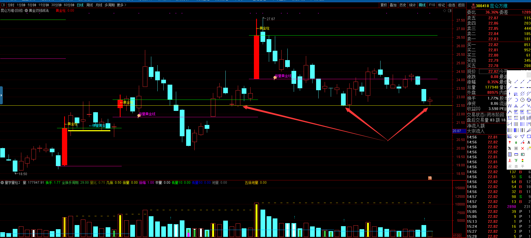The height and width of the screenshot is (238, 531).
Task: Switch to 30分钟 period
Action: 56,5
